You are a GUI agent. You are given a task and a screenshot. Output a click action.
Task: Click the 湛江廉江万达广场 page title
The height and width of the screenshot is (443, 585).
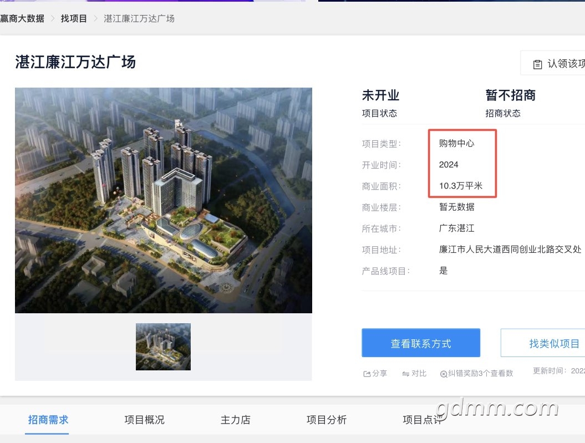point(75,62)
